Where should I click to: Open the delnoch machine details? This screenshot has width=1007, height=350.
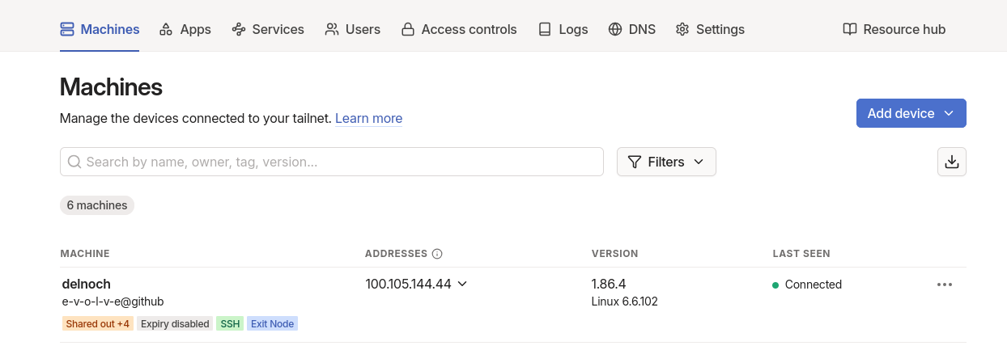tap(86, 284)
